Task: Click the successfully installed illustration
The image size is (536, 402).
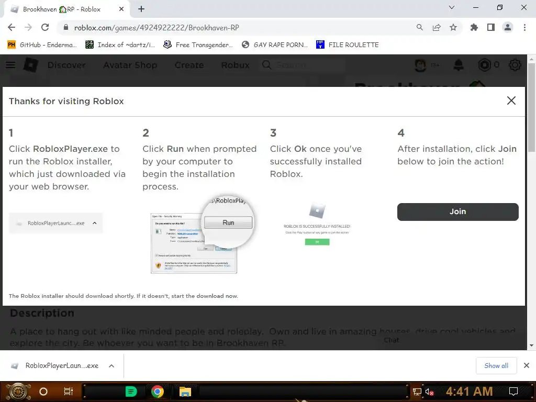Action: [317, 223]
